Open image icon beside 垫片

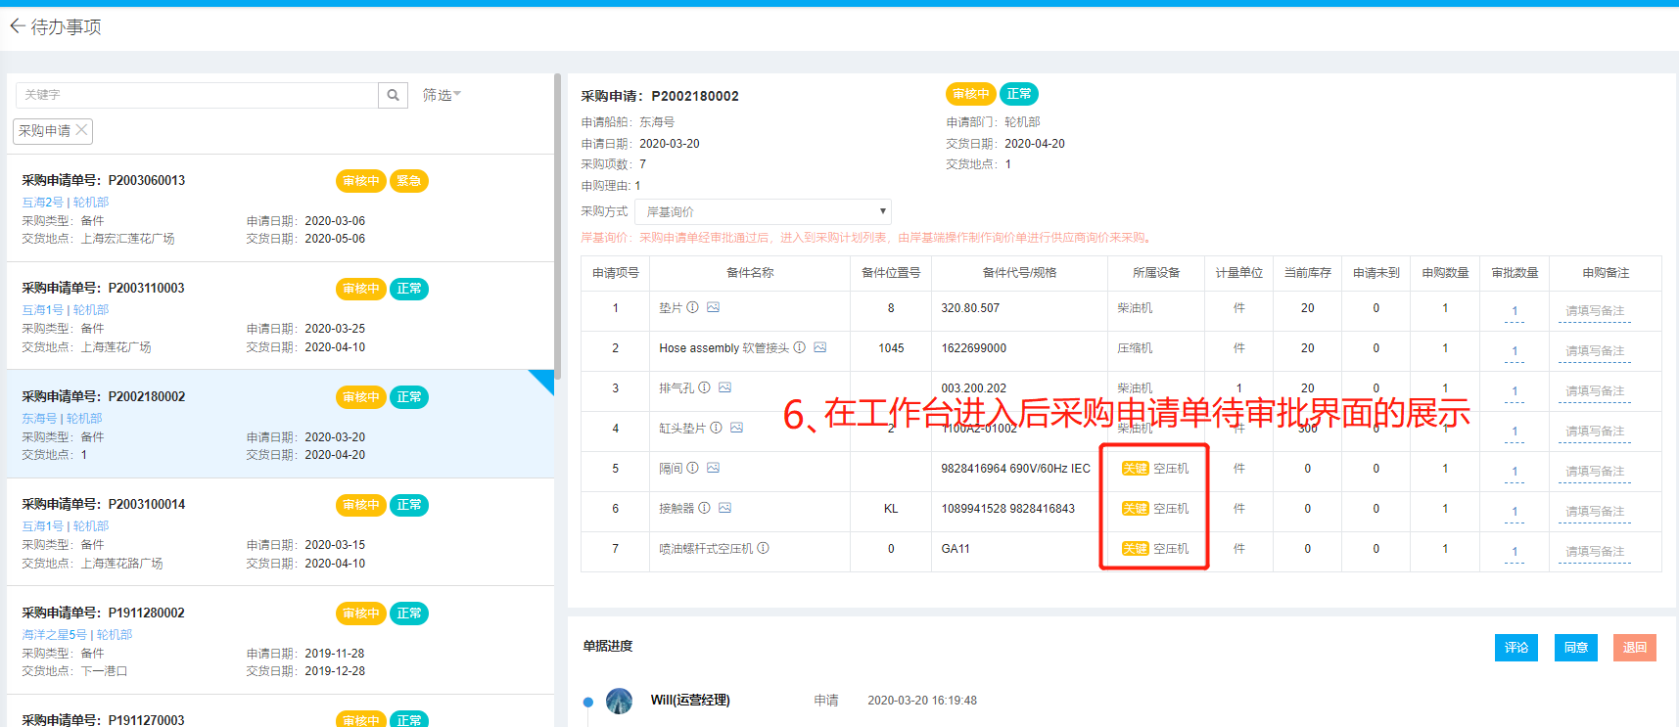point(713,307)
